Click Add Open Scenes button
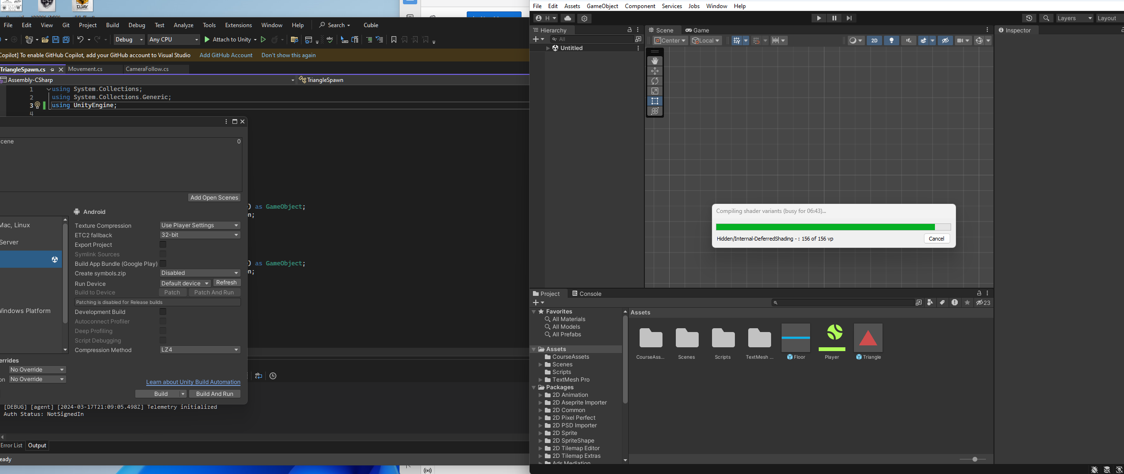The height and width of the screenshot is (474, 1124). 214,198
